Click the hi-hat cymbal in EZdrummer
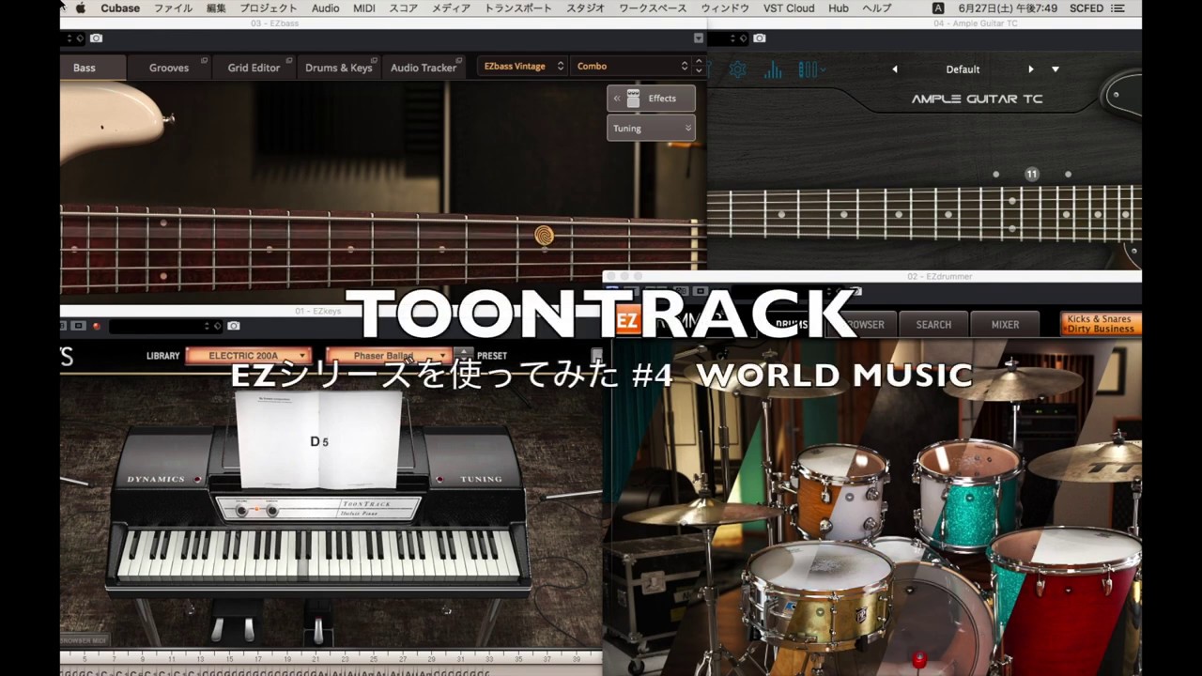1202x676 pixels. pos(701,512)
